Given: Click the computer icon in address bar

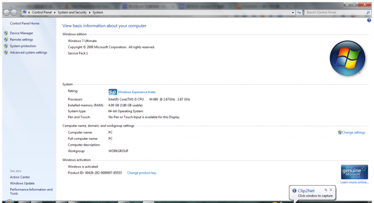Looking at the screenshot, I should pos(24,13).
